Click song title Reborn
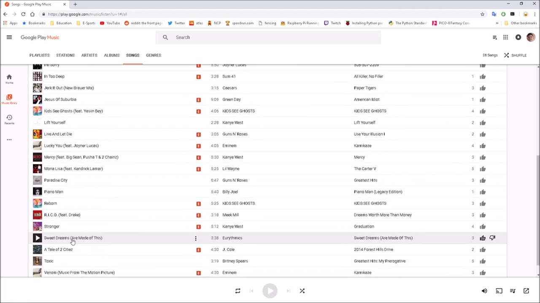This screenshot has height=303, width=540. point(50,203)
